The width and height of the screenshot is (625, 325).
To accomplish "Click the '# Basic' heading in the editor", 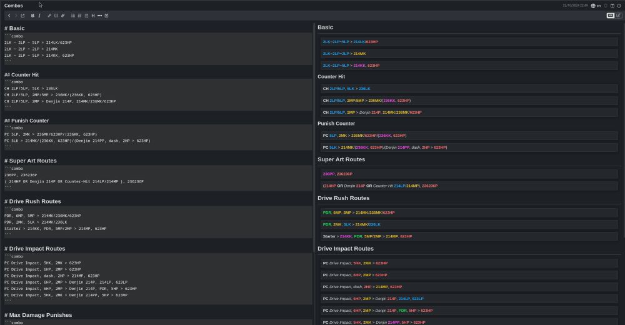I will click(14, 28).
